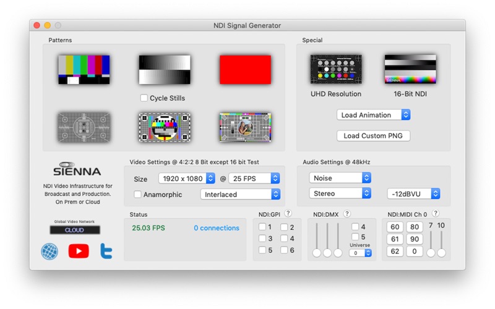Click the MIDI slider labeled 10

pyautogui.click(x=441, y=243)
